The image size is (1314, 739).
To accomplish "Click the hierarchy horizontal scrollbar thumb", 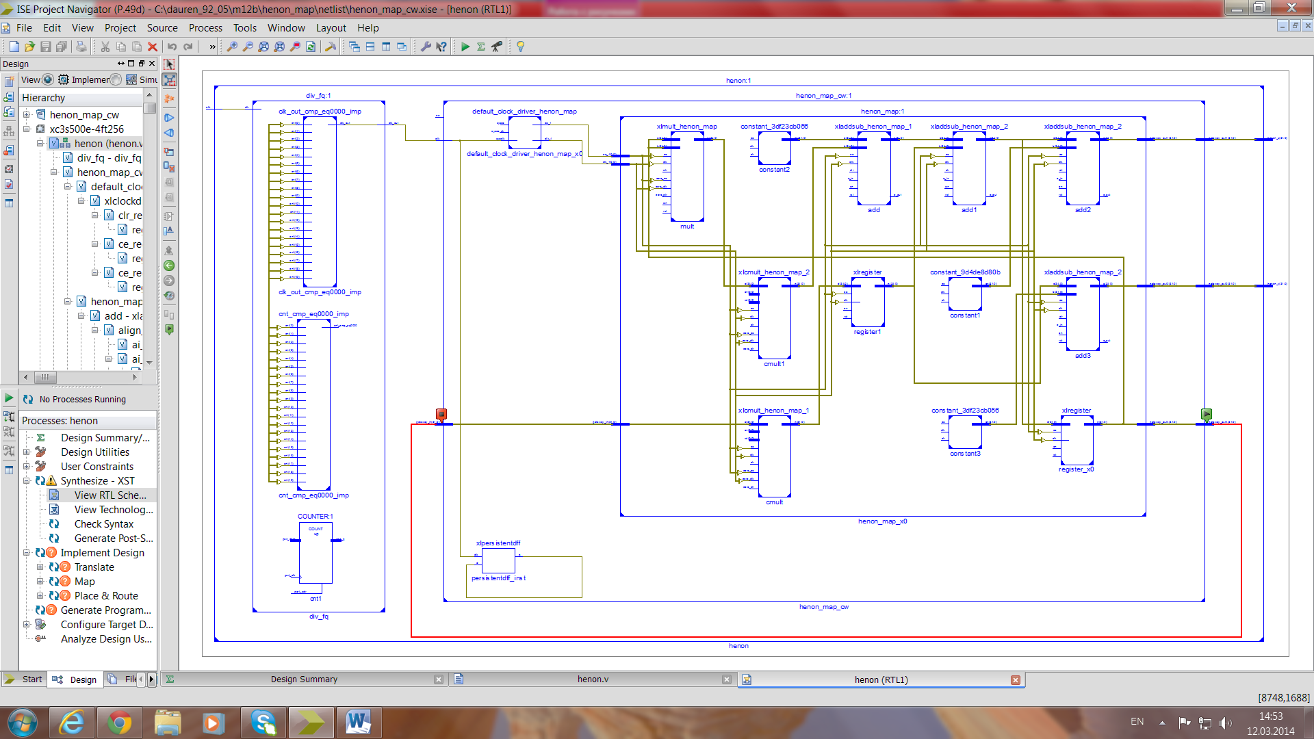I will pyautogui.click(x=45, y=377).
